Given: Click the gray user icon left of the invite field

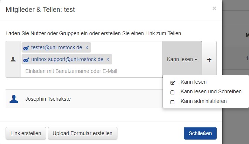Looking at the screenshot, I should [13, 59].
